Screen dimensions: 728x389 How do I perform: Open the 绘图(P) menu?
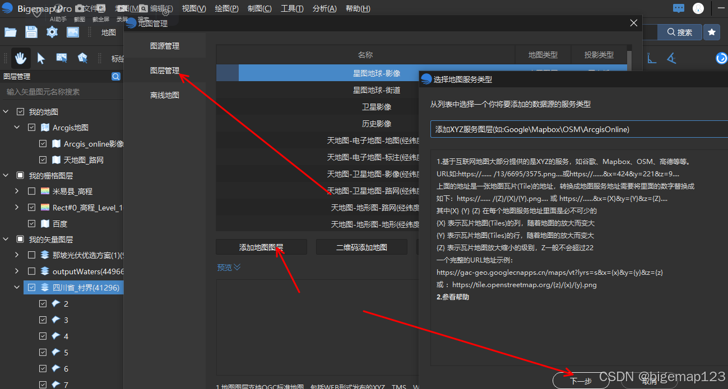click(226, 8)
